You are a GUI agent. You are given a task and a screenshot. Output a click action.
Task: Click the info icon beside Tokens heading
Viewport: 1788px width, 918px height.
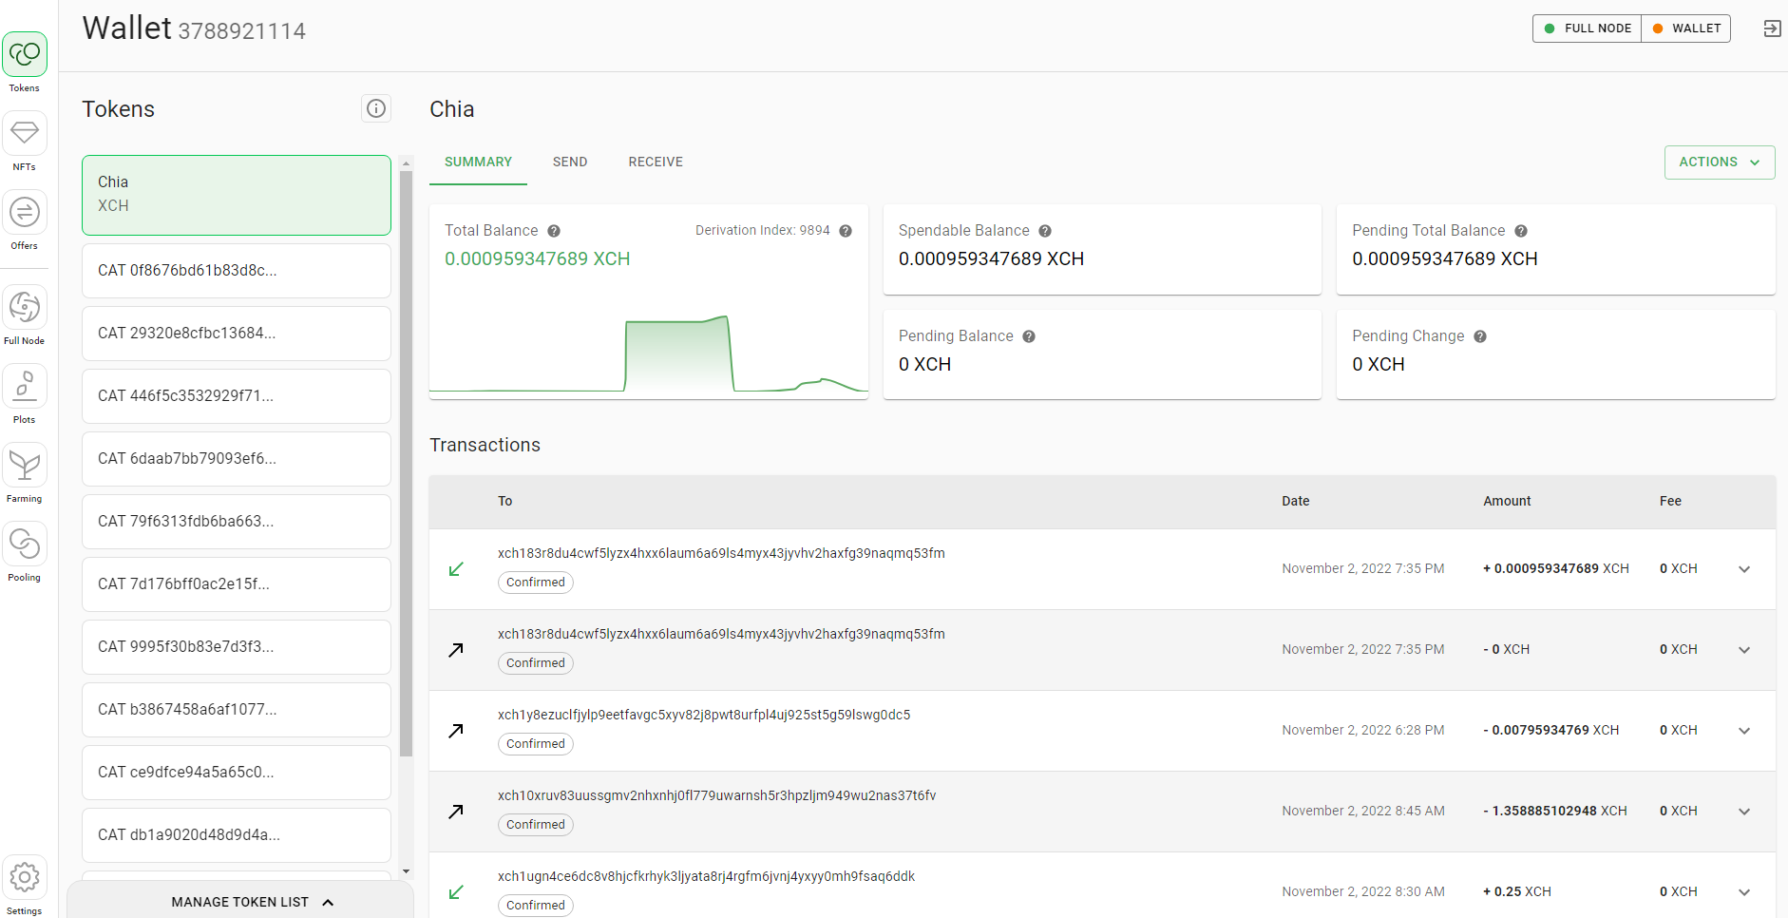(376, 108)
